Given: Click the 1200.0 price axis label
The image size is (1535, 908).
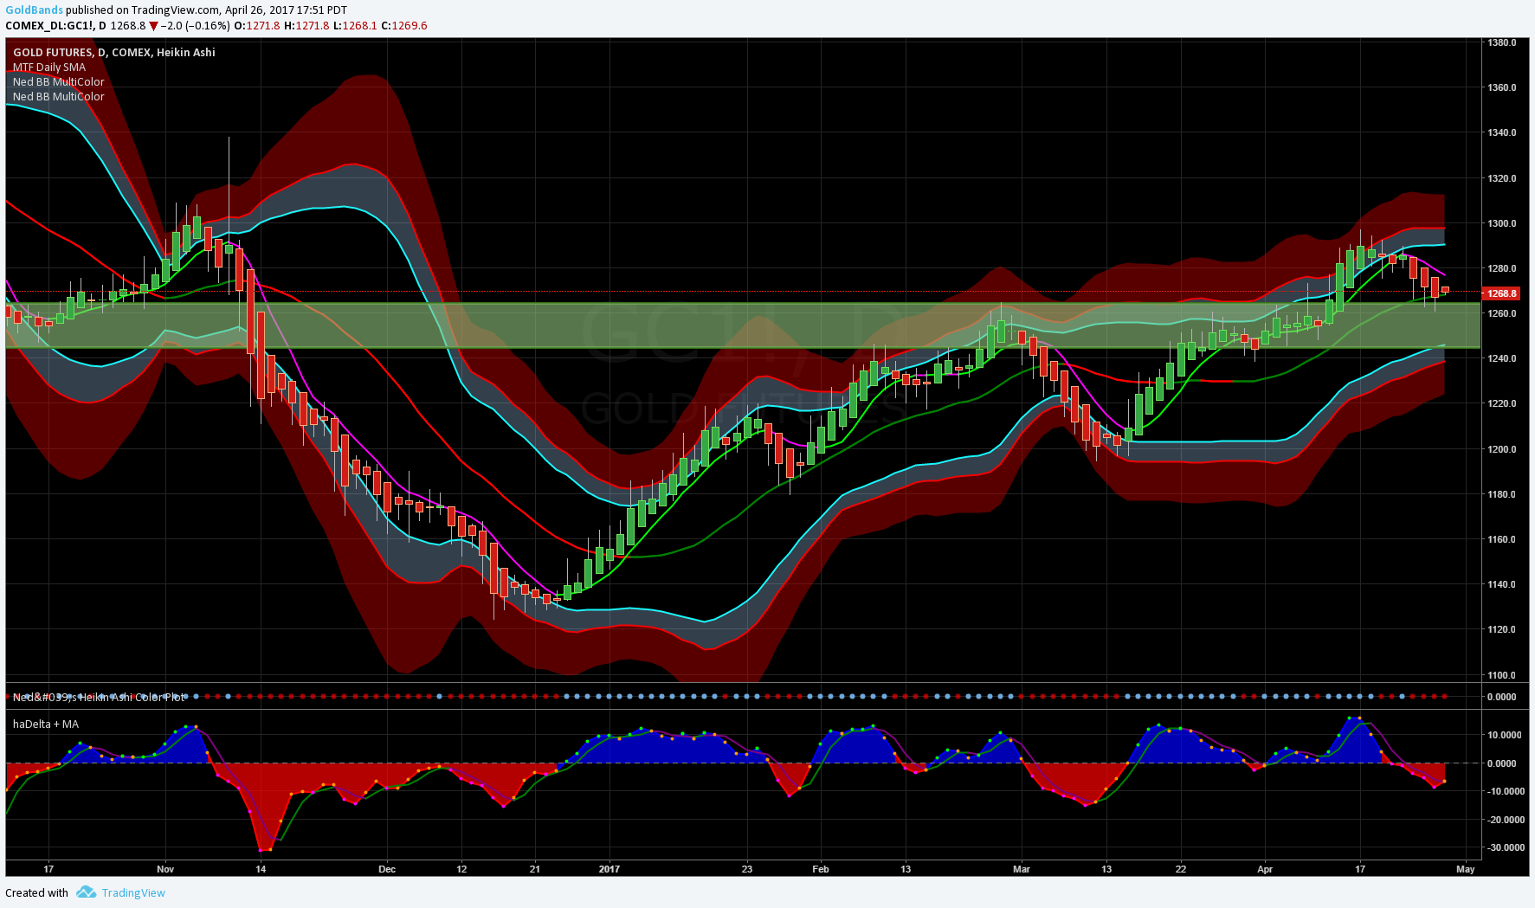Looking at the screenshot, I should coord(1502,449).
